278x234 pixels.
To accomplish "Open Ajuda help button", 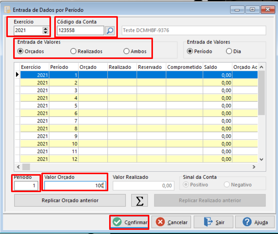I will [x=255, y=222].
